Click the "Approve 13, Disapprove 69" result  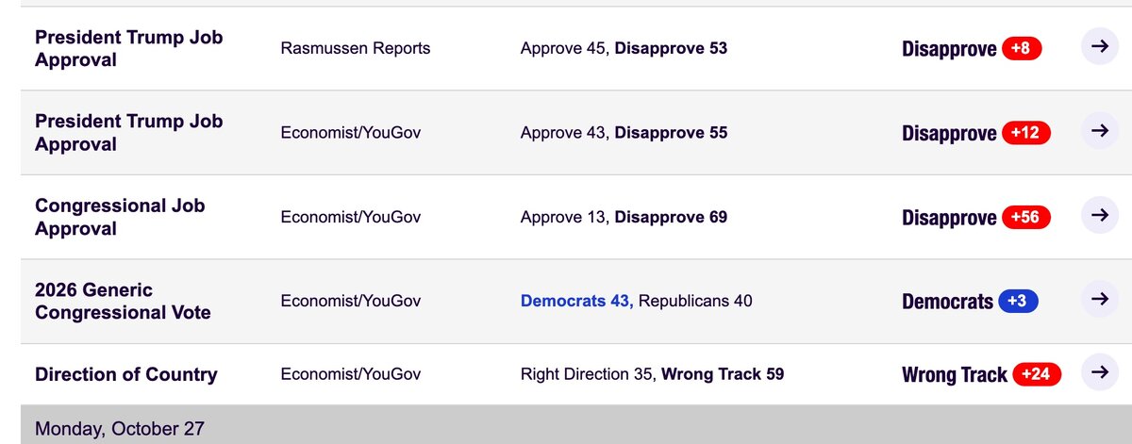tap(624, 217)
